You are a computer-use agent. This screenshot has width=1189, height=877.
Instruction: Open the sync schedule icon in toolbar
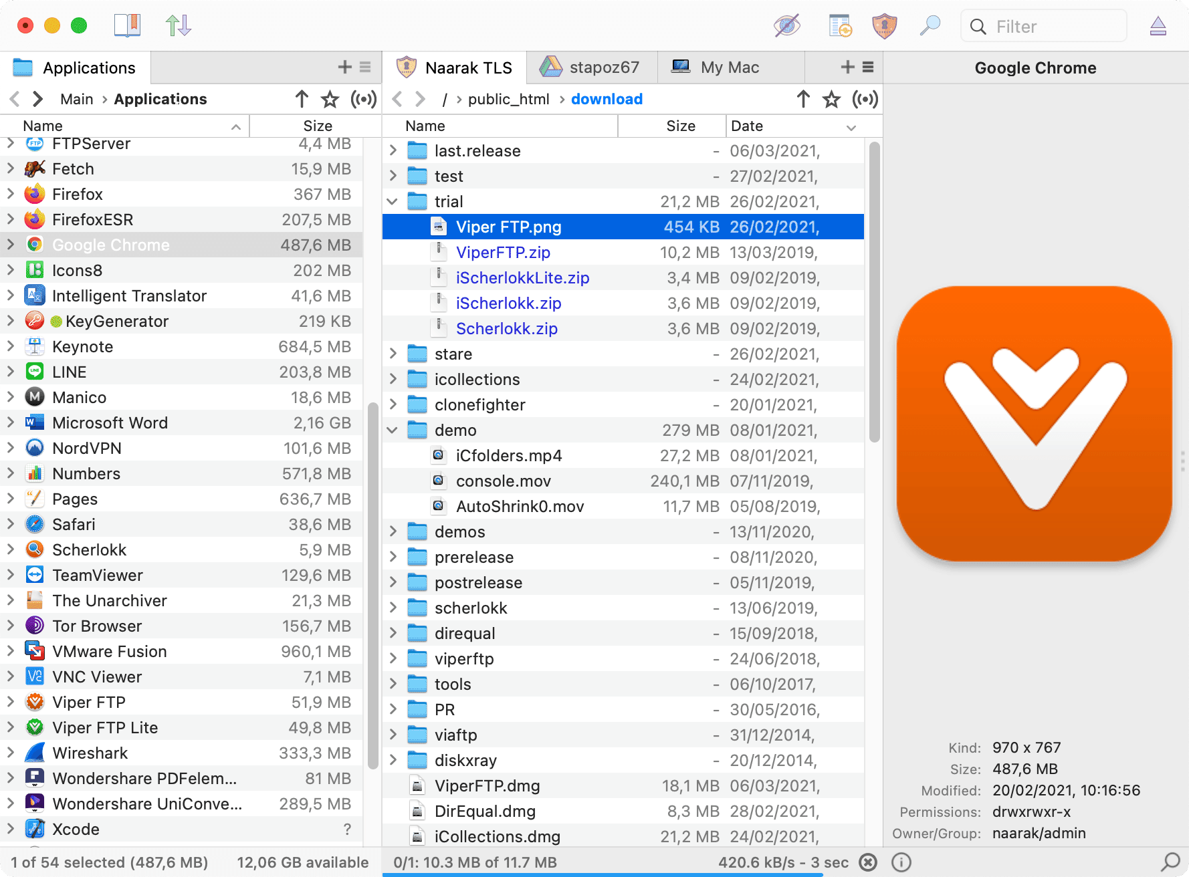840,26
